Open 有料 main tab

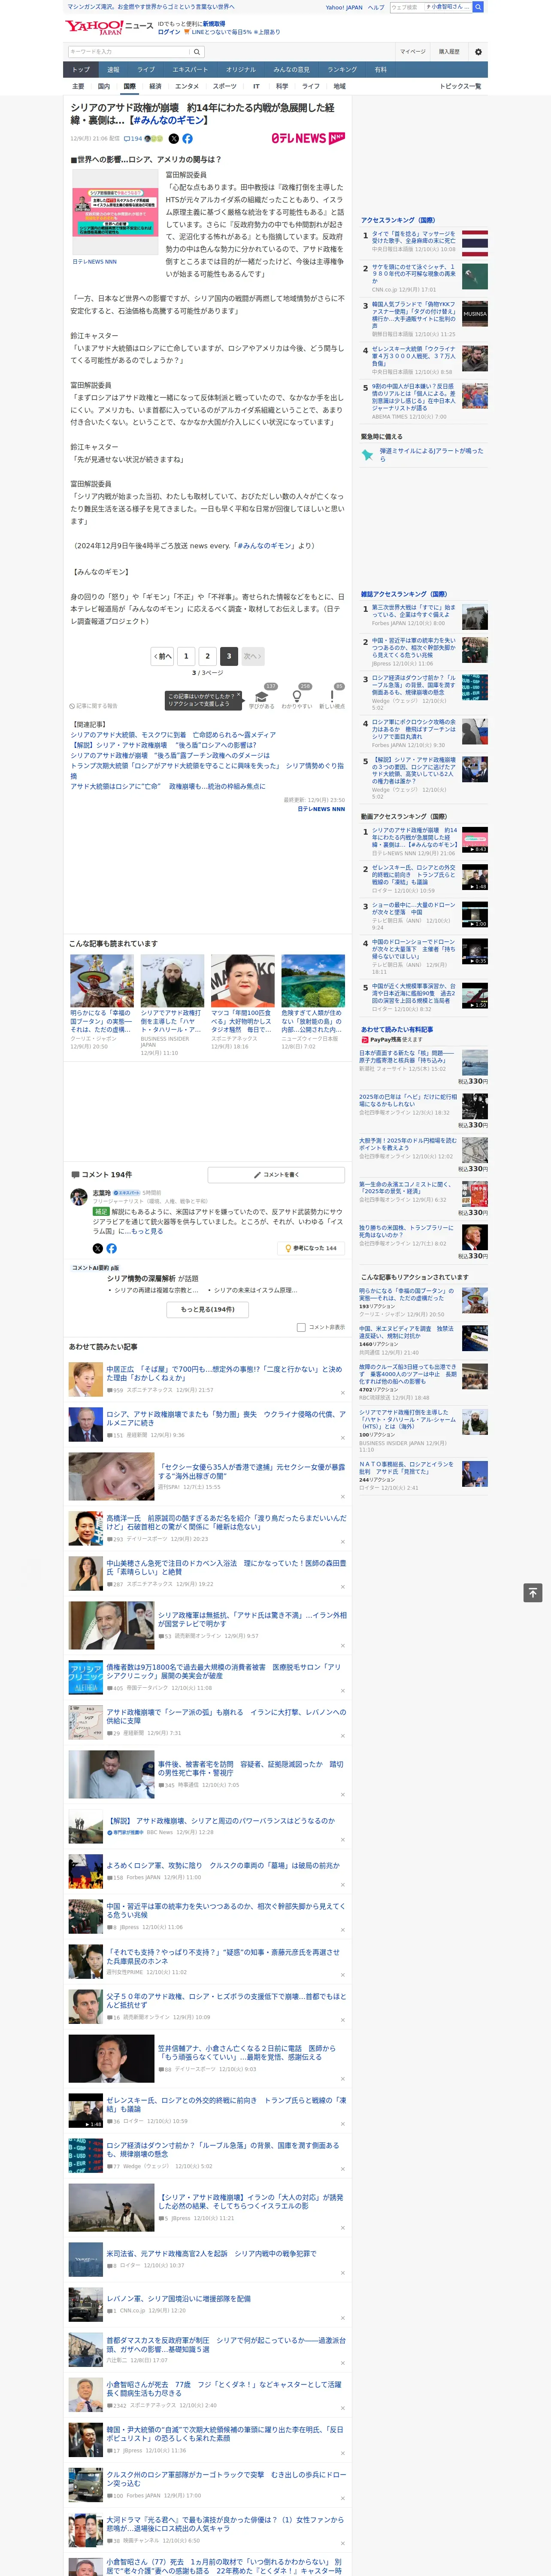381,69
